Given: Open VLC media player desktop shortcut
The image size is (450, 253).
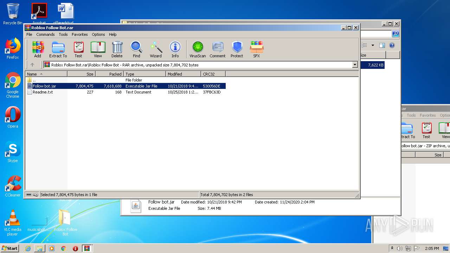Looking at the screenshot, I should coord(13,223).
